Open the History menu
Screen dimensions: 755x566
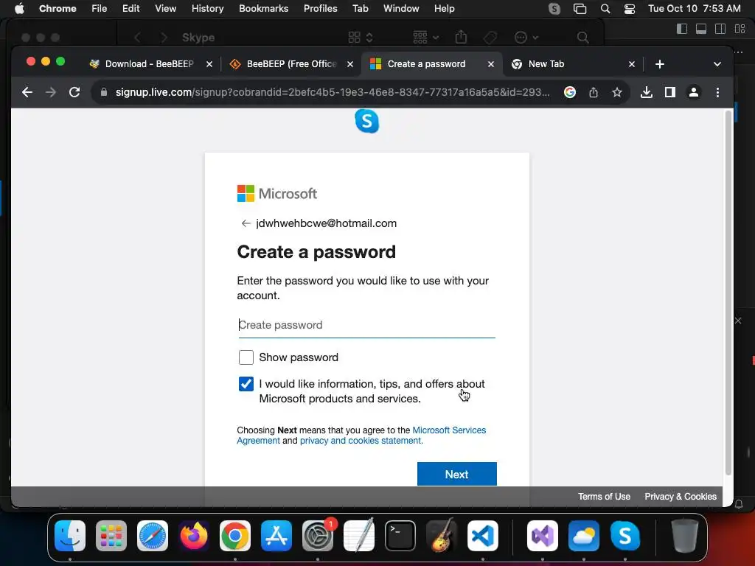tap(207, 8)
